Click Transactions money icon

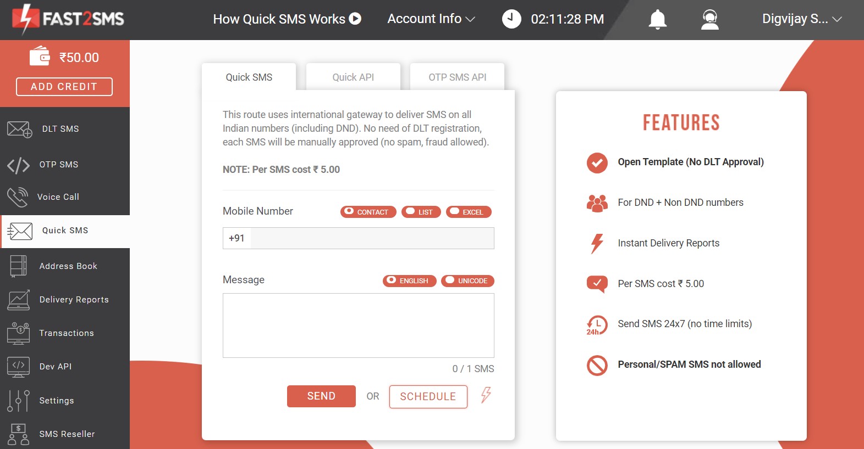18,333
